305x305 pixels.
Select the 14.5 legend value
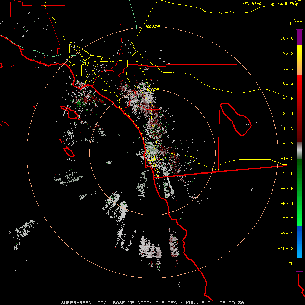(288, 128)
